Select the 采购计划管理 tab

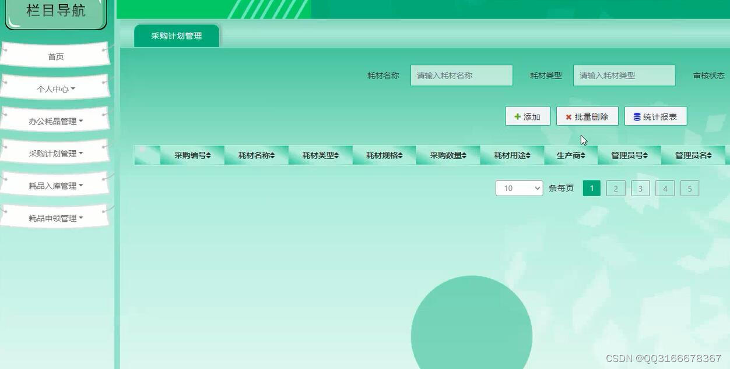tap(177, 36)
